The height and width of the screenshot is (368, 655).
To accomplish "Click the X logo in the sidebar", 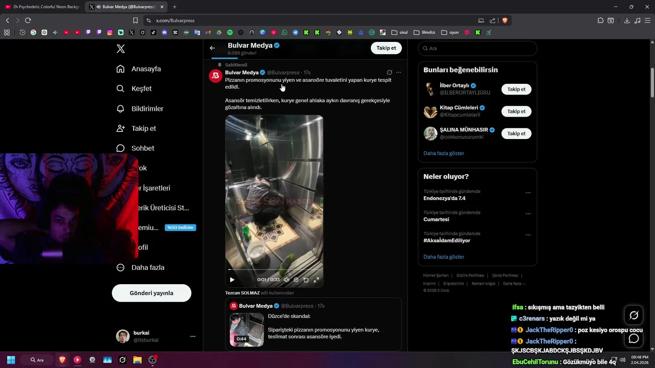I will (x=121, y=49).
